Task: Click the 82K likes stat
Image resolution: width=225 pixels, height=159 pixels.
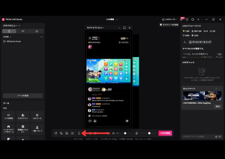Action: pos(186,35)
